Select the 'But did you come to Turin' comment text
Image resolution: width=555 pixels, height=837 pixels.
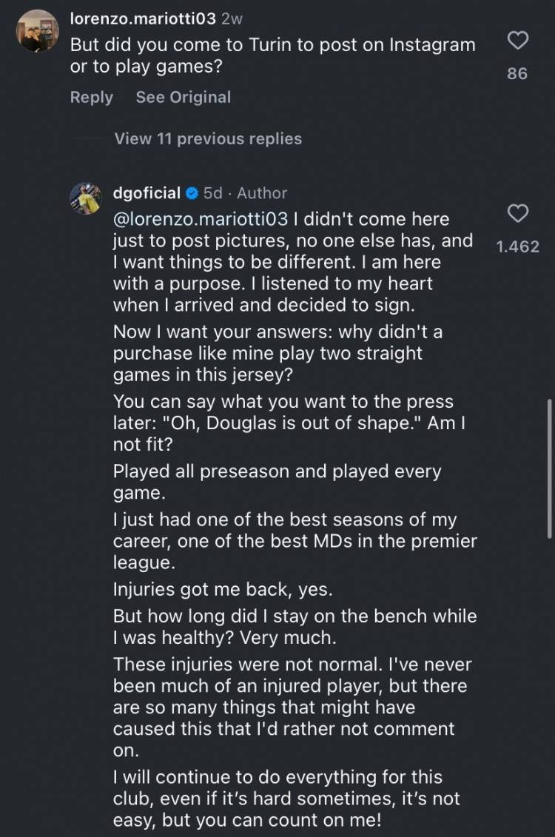pos(272,55)
